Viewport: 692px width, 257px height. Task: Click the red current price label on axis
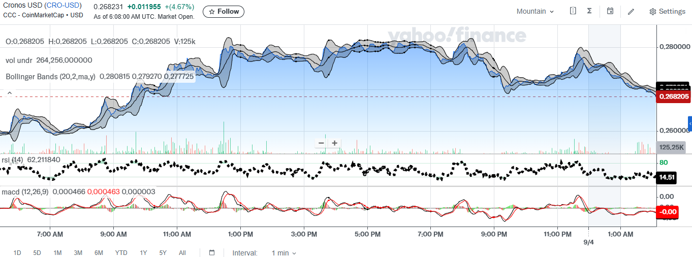(x=674, y=97)
